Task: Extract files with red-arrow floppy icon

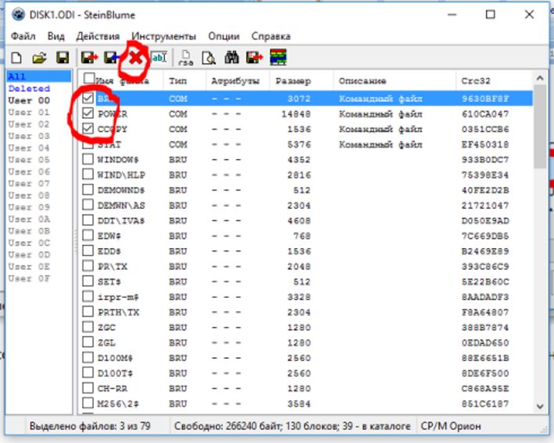Action: click(x=89, y=58)
